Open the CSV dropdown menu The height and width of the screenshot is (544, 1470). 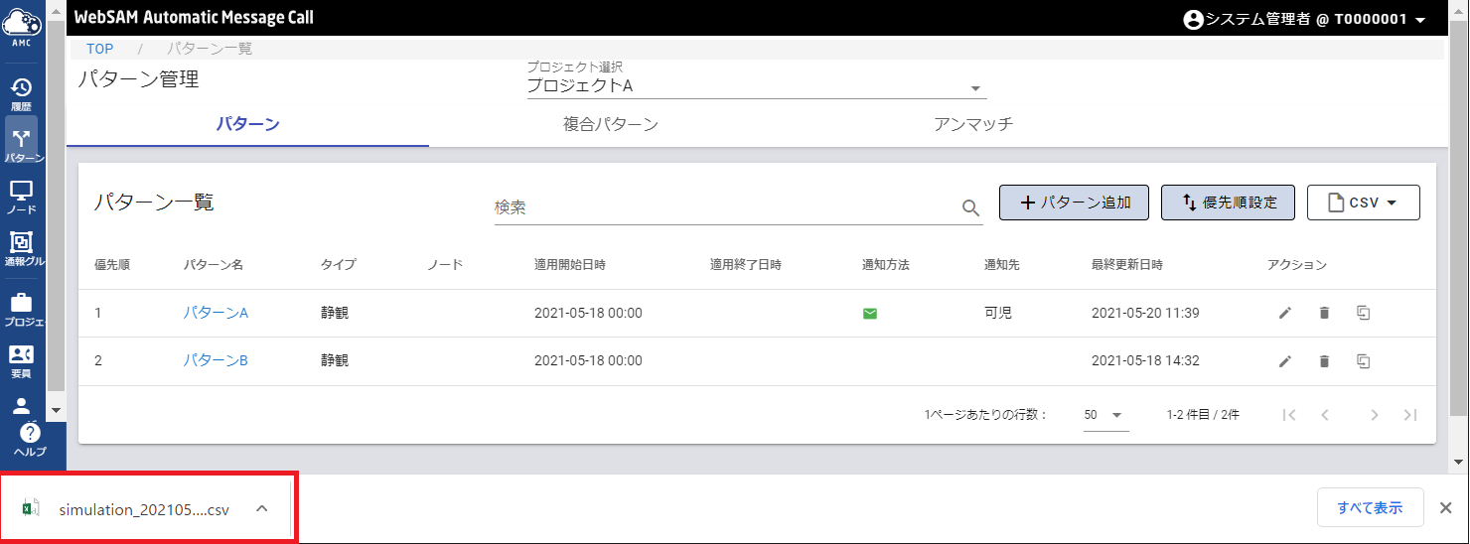tap(1363, 203)
